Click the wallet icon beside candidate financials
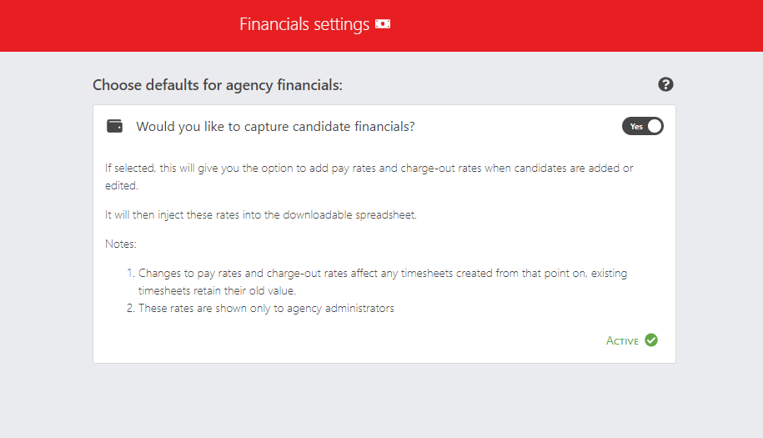 (115, 126)
